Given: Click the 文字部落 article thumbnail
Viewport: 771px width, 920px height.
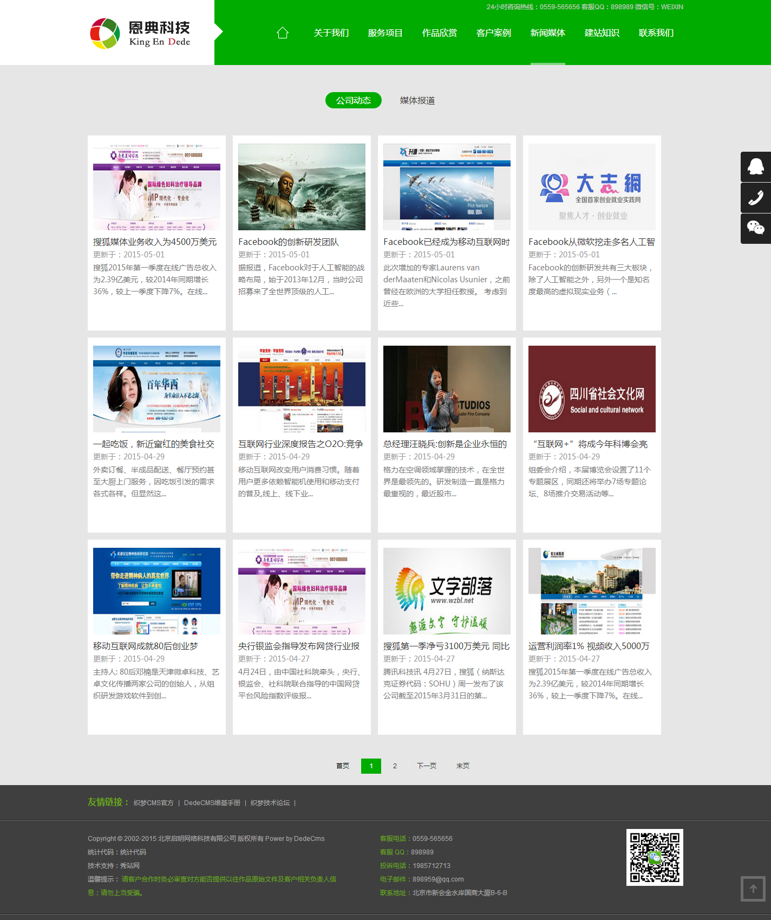Looking at the screenshot, I should (447, 591).
